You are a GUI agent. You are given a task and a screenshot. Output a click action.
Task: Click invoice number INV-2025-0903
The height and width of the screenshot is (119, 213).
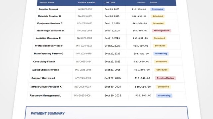pos(82,87)
